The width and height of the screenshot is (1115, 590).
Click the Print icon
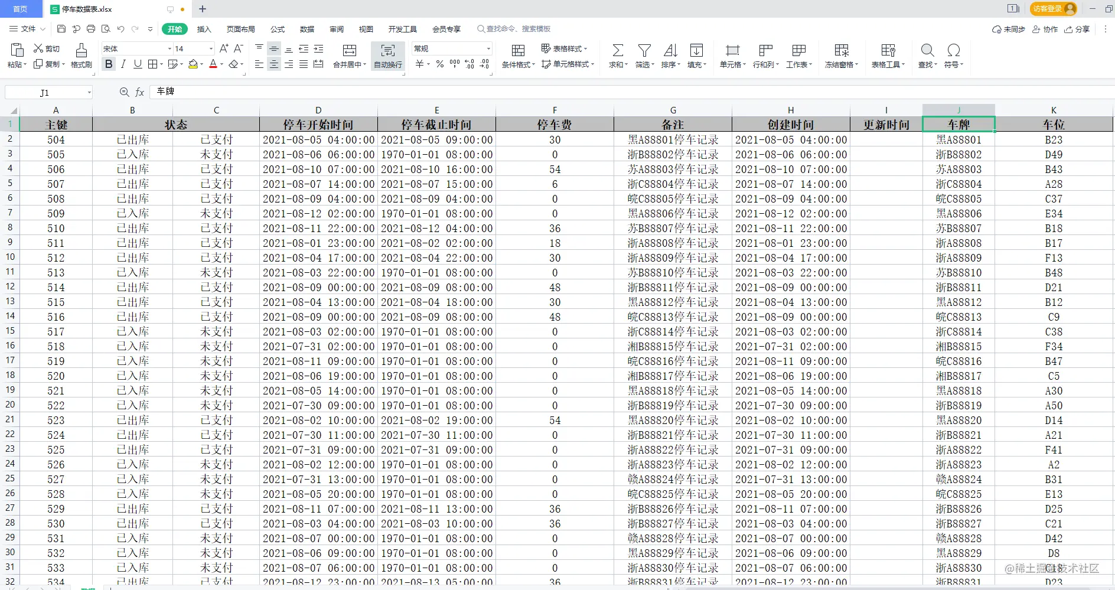(91, 29)
